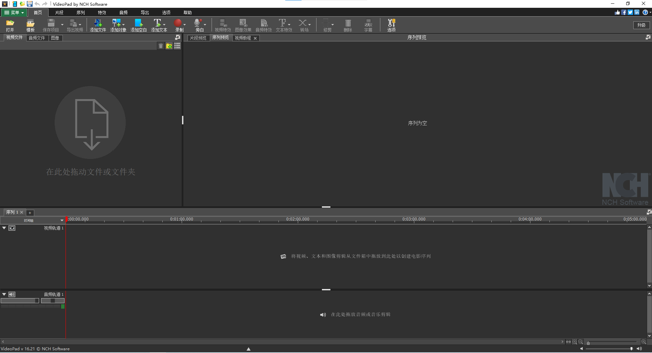Switch to the 音频文件 tab
Viewport: 652px width, 353px height.
[x=36, y=38]
